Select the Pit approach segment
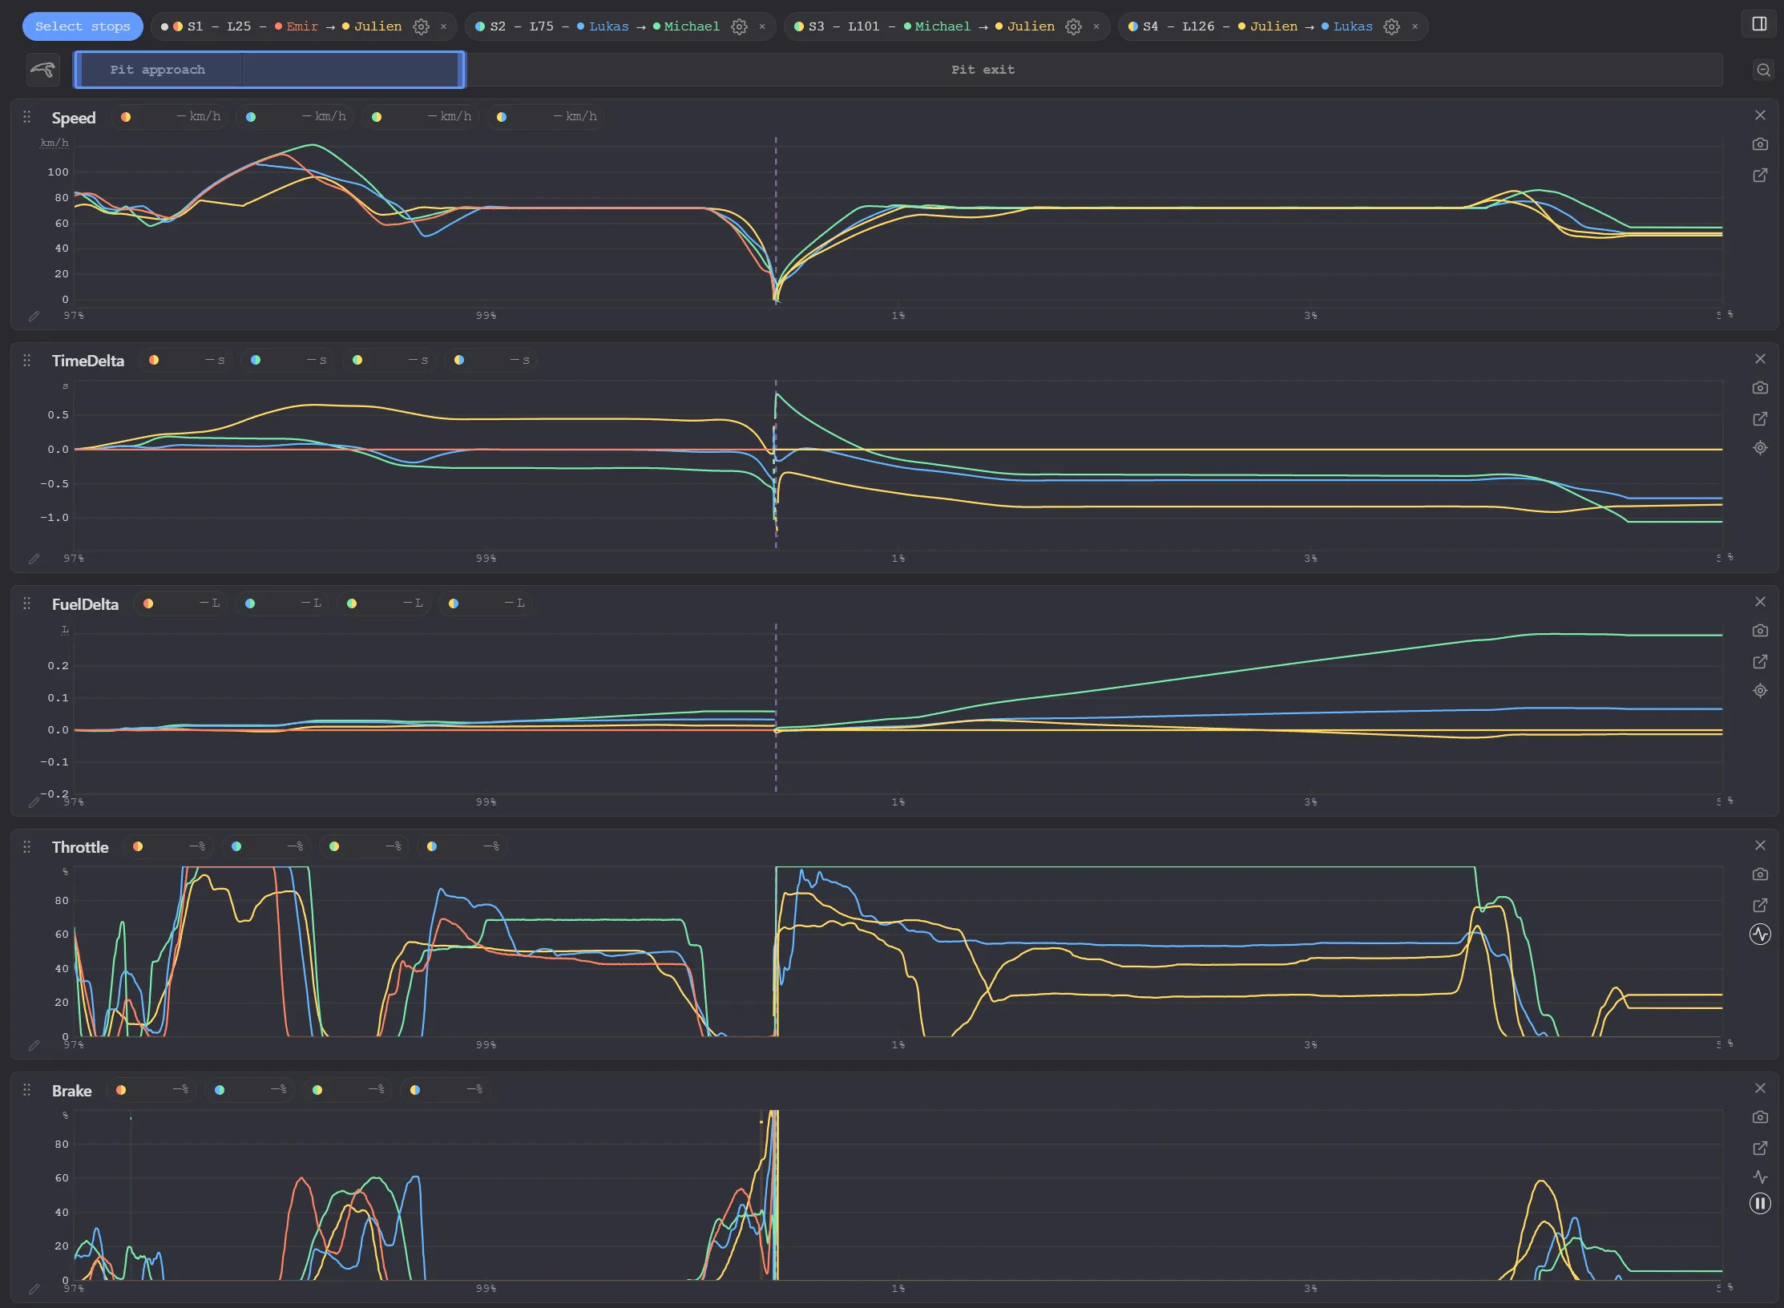Image resolution: width=1784 pixels, height=1308 pixels. pos(157,70)
